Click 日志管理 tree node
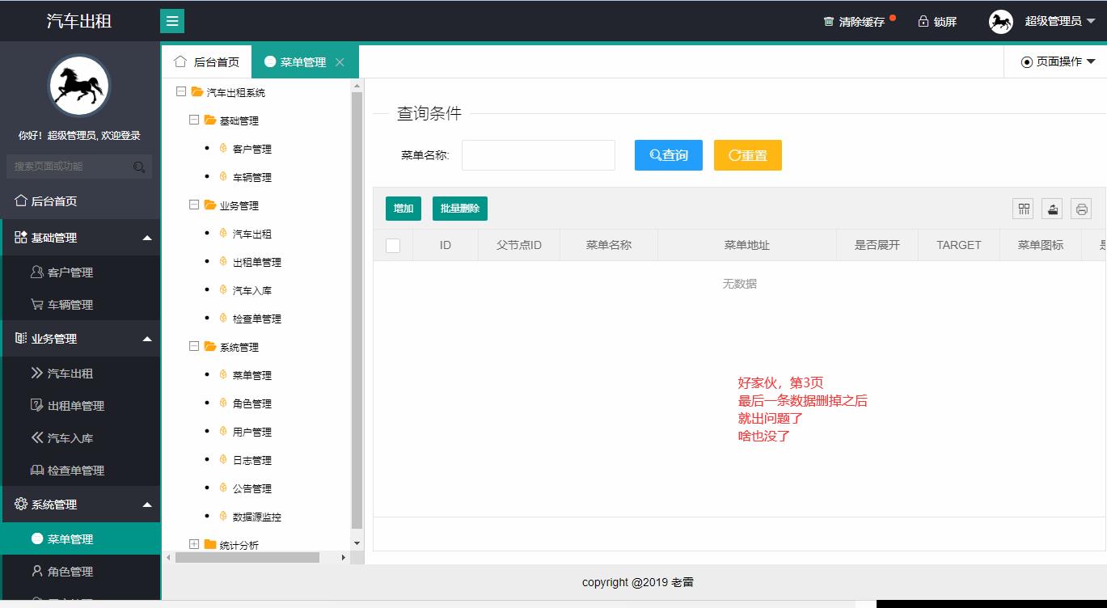The image size is (1107, 608). [x=251, y=460]
